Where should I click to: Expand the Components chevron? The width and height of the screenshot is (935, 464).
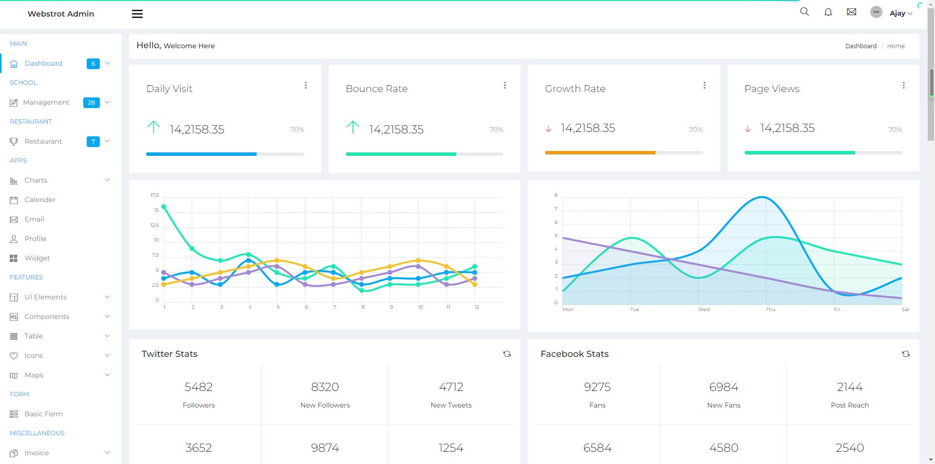(x=108, y=316)
